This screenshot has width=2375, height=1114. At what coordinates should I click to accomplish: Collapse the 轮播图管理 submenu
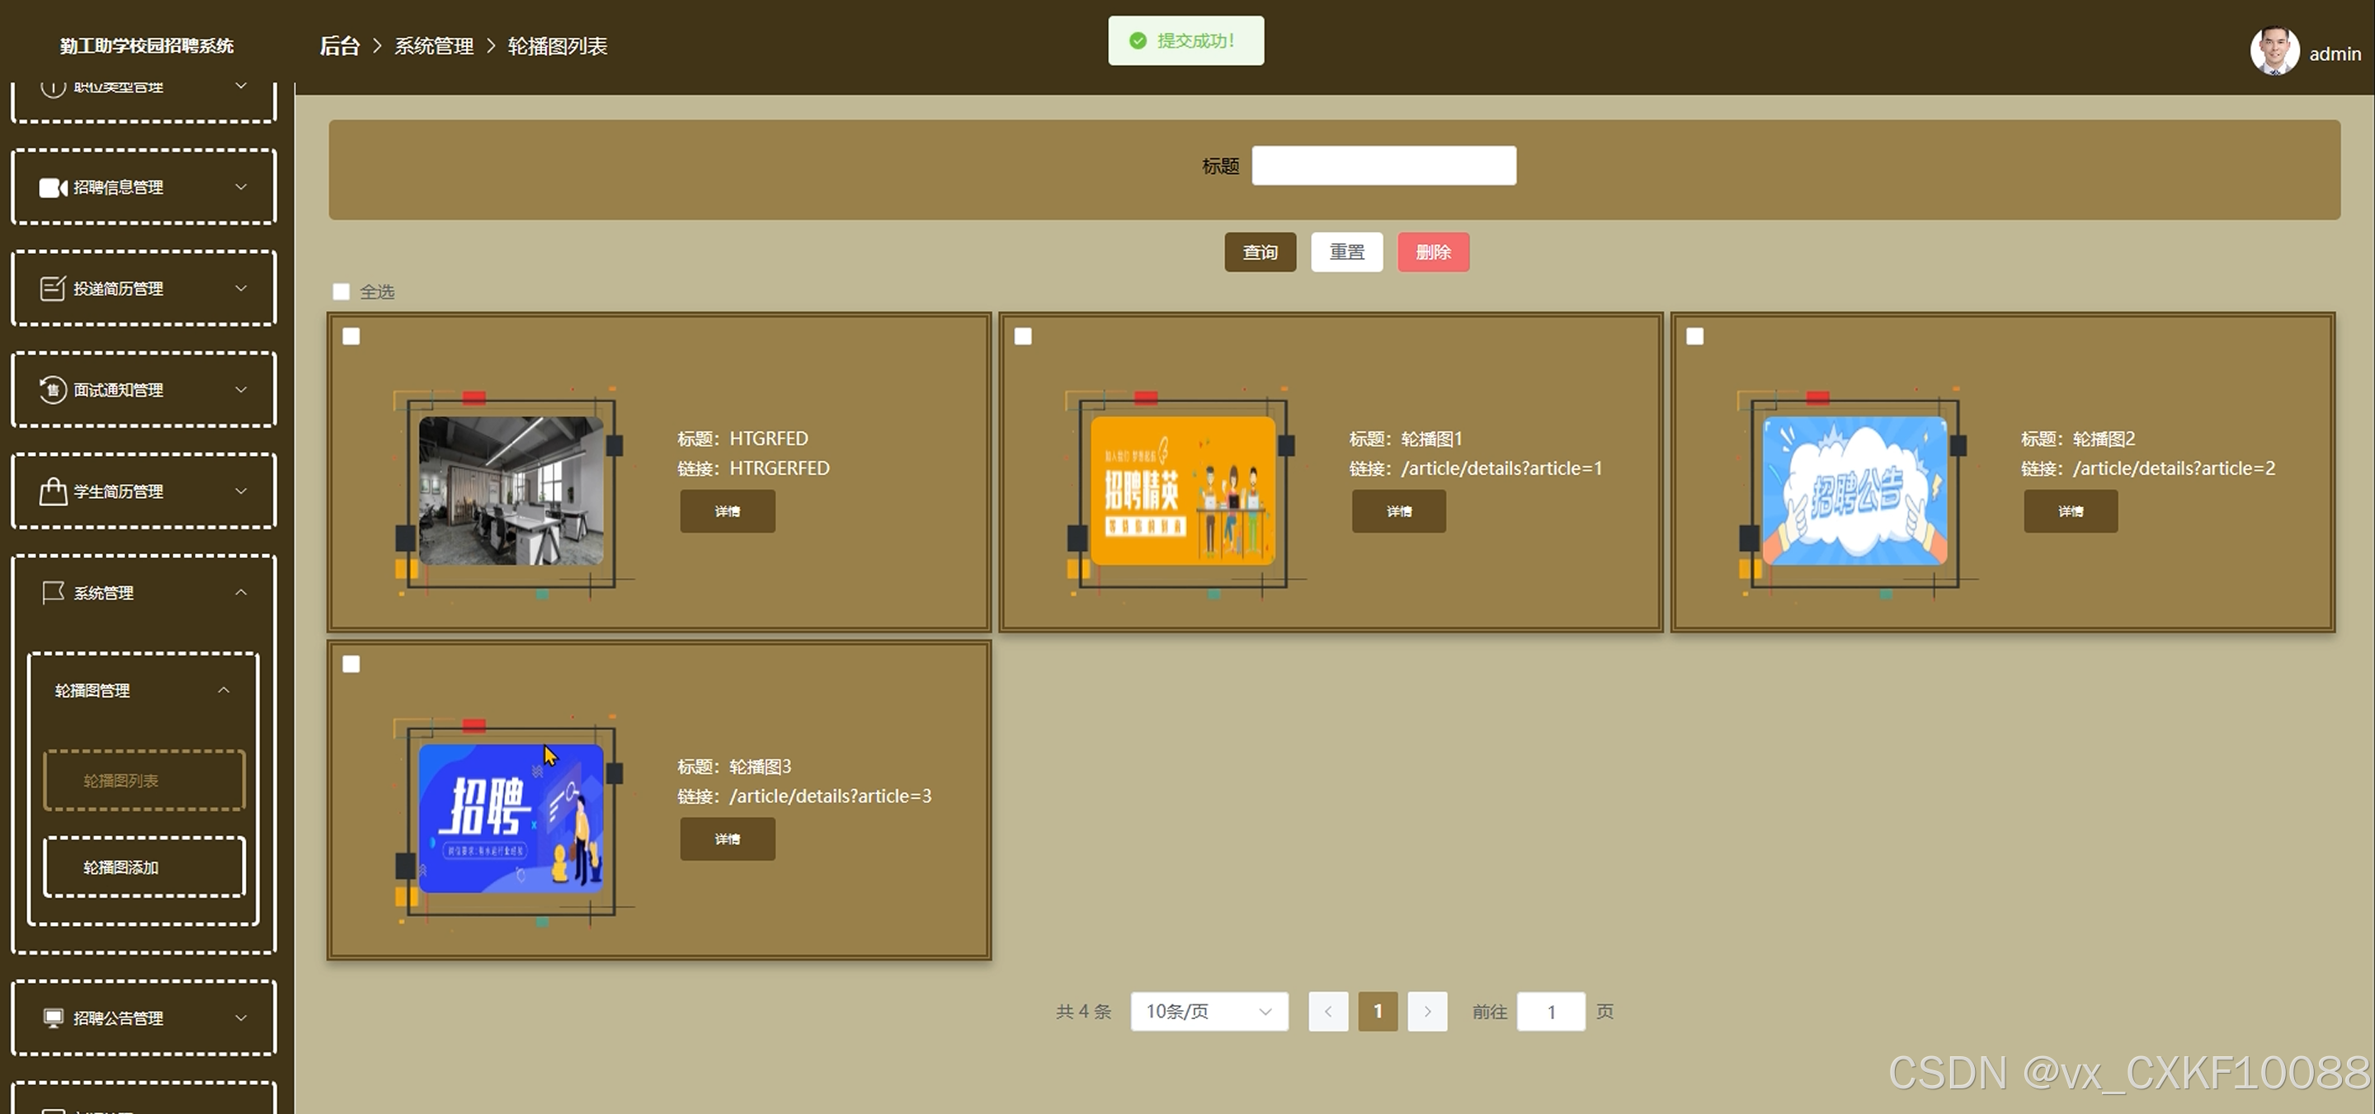(x=223, y=690)
